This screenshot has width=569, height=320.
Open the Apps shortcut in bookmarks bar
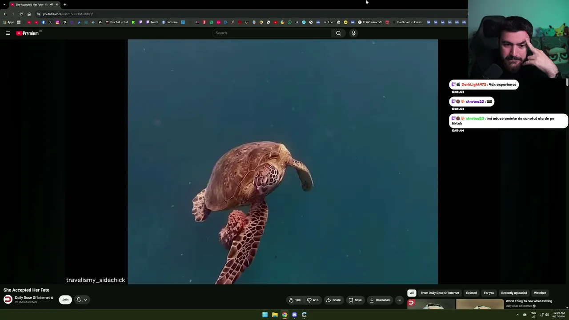pyautogui.click(x=8, y=22)
